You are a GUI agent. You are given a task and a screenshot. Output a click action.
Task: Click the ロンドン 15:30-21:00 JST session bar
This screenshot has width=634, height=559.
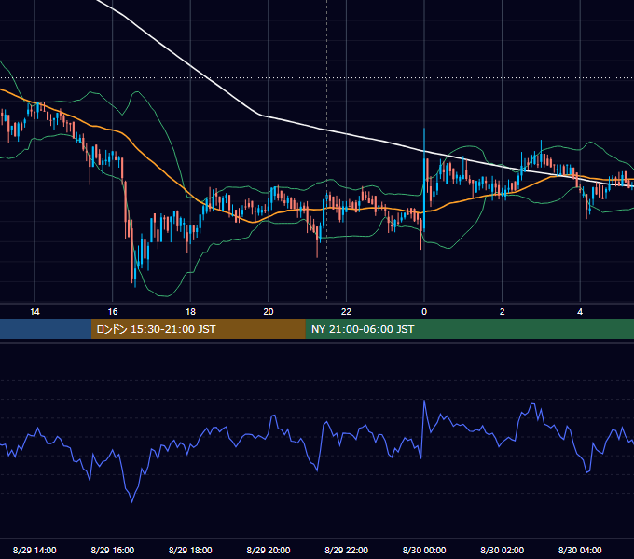[198, 329]
